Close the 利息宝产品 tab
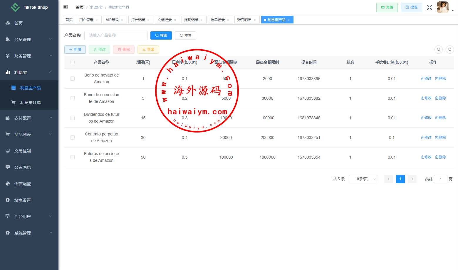The image size is (458, 270). click(x=288, y=20)
